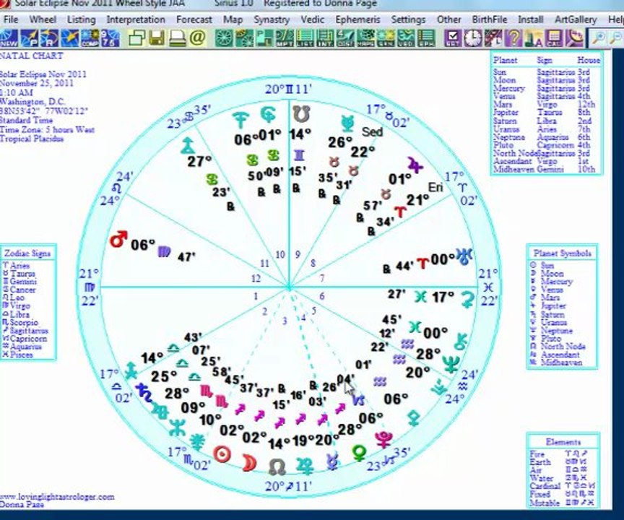Screen dimensions: 624x520
Task: Click 'Tropical Placidus' text
Action: (x=32, y=139)
